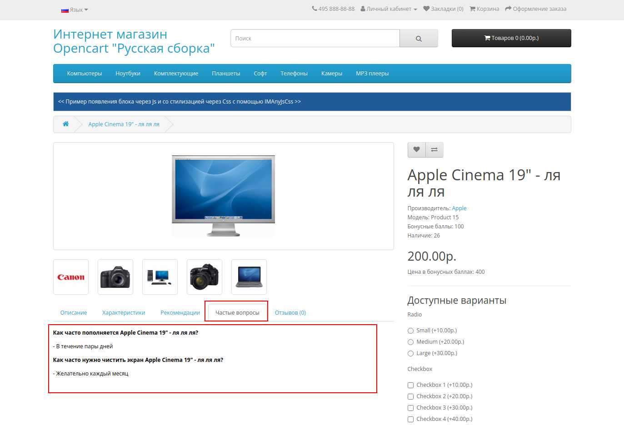The image size is (624, 425).
Task: Click the Доступные варианты heading
Action: (457, 301)
